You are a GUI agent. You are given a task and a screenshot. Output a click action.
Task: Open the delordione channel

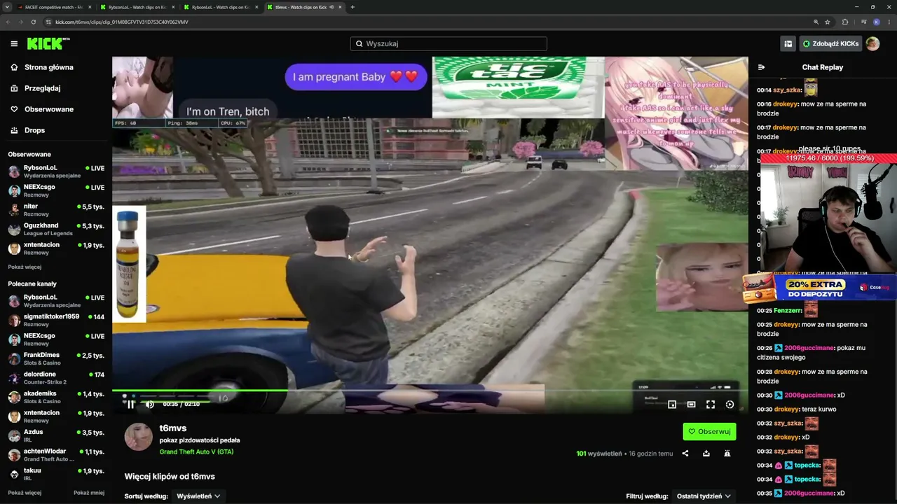pyautogui.click(x=56, y=378)
